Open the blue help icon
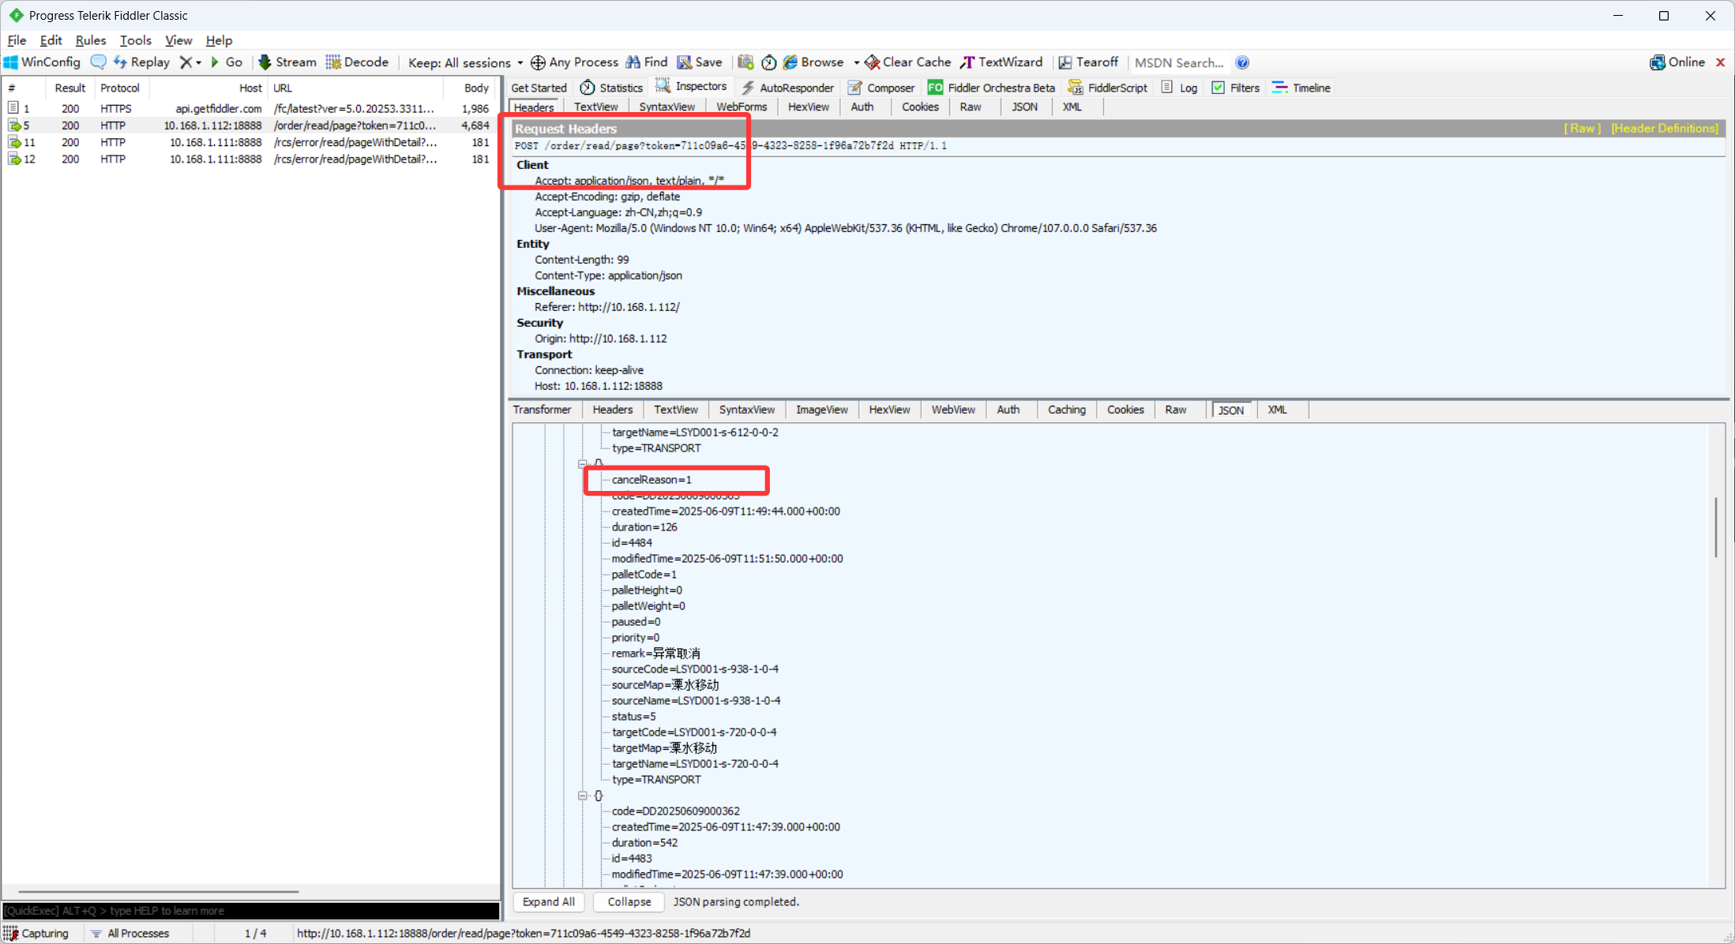The height and width of the screenshot is (944, 1735). pyautogui.click(x=1242, y=62)
